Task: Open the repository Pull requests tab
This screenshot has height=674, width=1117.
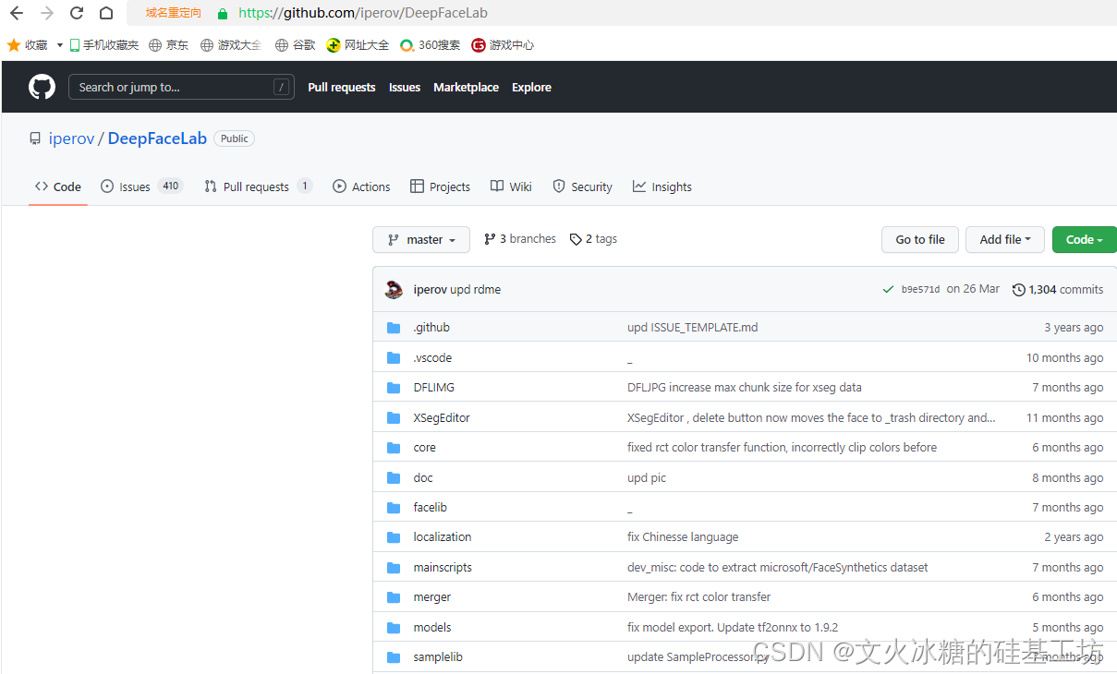Action: coord(259,187)
